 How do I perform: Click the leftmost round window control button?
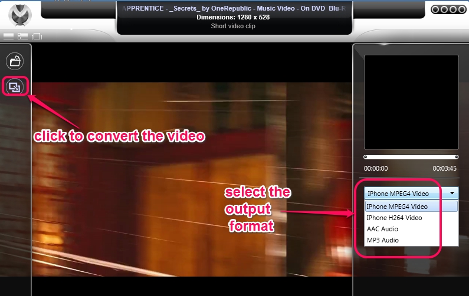tap(435, 9)
